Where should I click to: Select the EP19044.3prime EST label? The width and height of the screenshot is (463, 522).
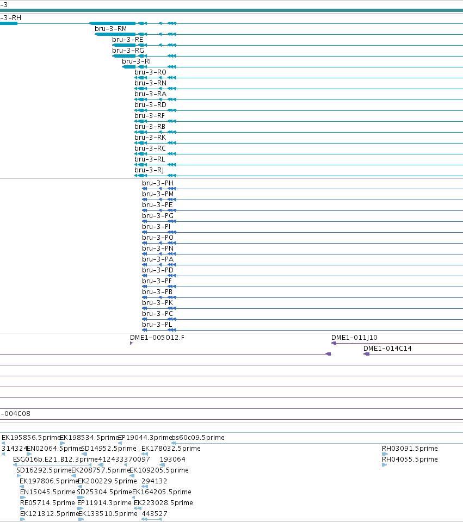coord(145,437)
